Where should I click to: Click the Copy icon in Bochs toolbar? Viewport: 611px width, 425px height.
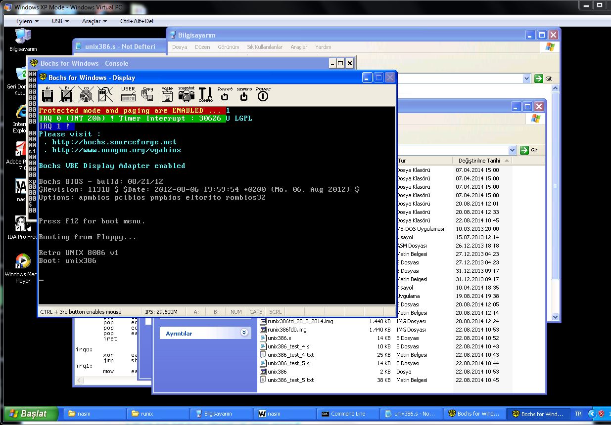click(x=147, y=94)
